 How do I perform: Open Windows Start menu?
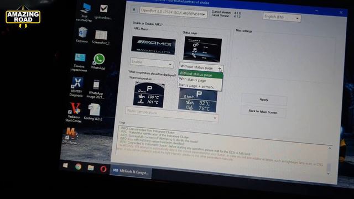[65, 166]
